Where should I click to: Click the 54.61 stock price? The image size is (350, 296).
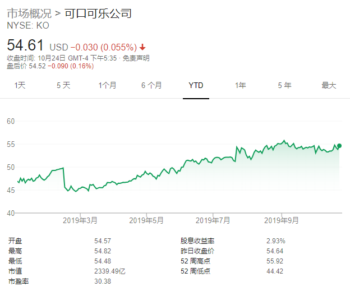coord(26,45)
